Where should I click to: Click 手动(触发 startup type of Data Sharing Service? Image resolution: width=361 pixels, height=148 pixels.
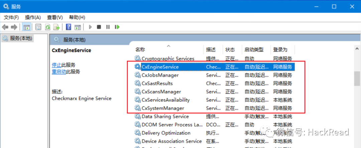coord(256,117)
